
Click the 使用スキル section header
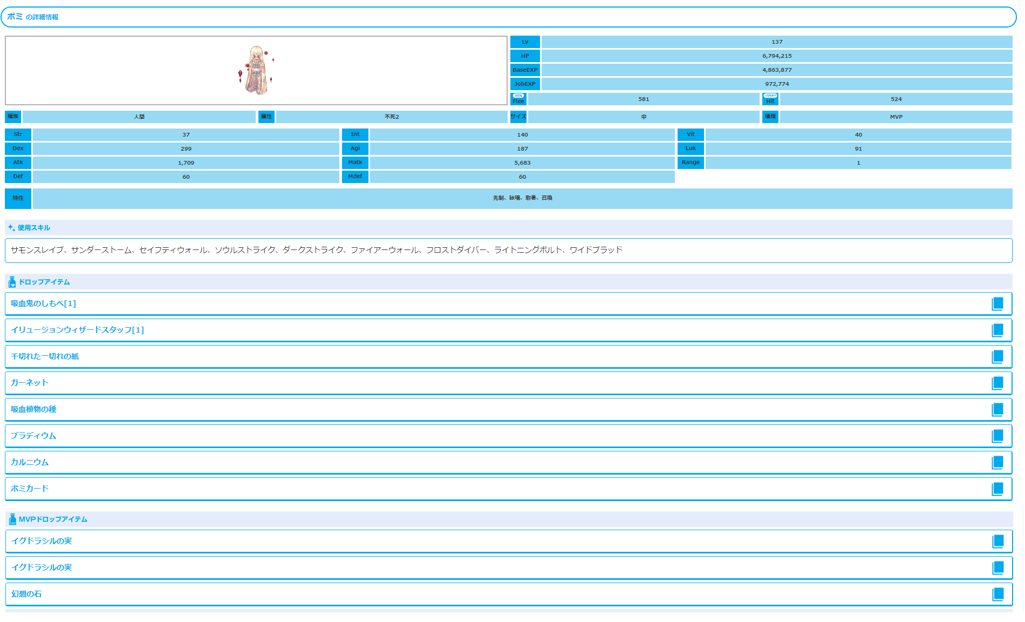[x=33, y=228]
